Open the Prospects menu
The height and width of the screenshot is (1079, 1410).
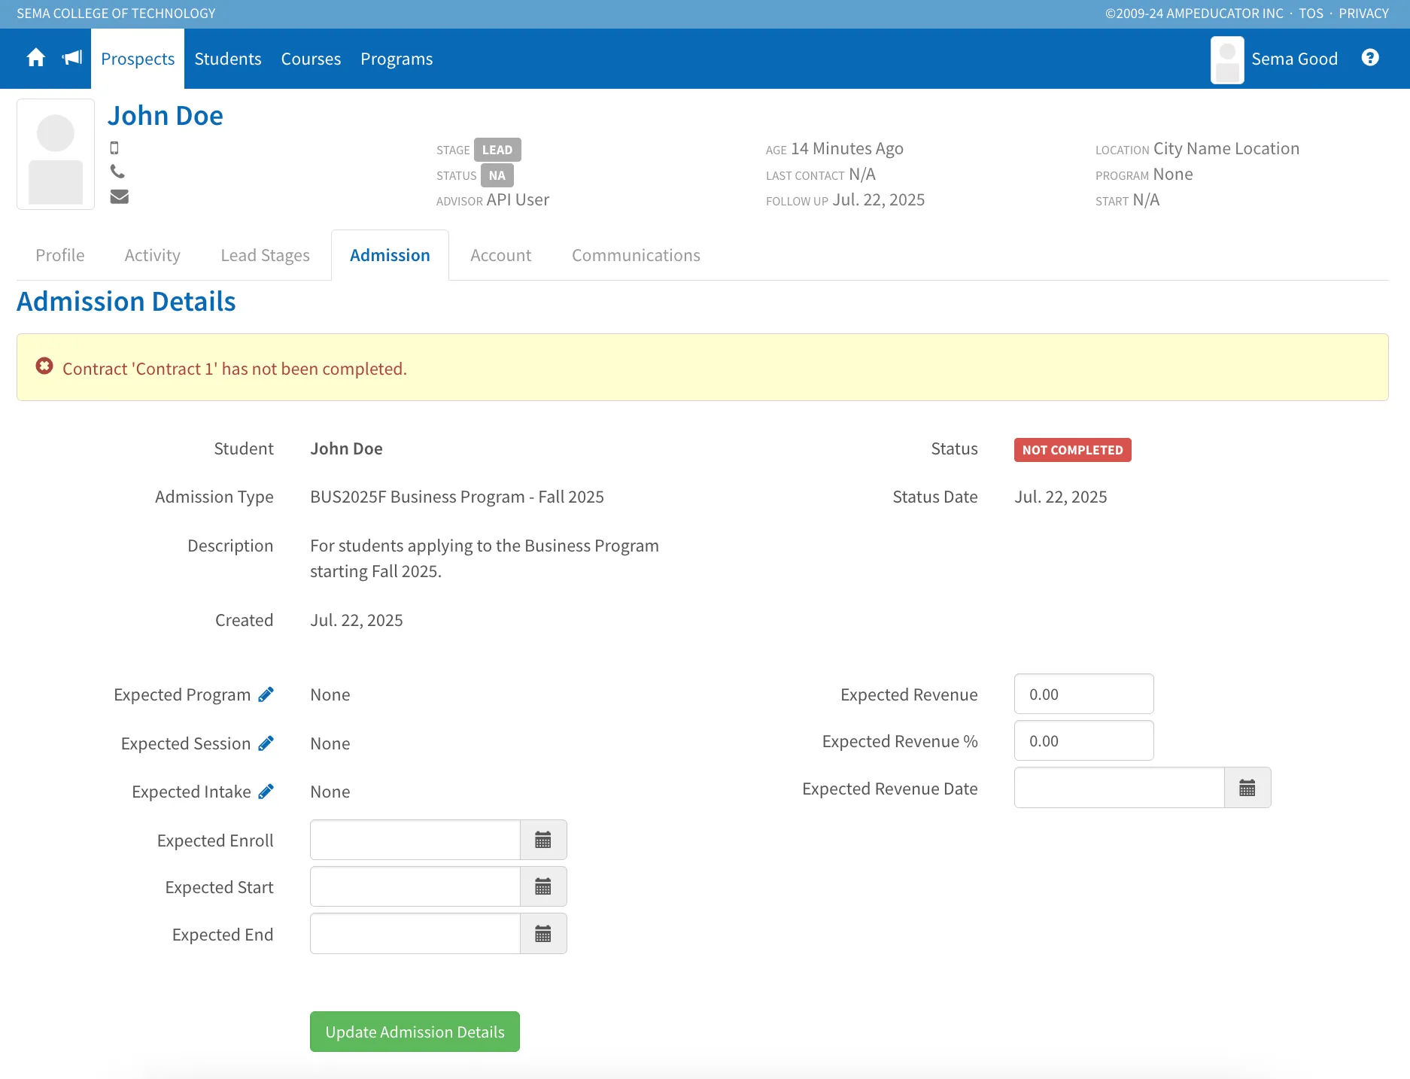point(138,59)
